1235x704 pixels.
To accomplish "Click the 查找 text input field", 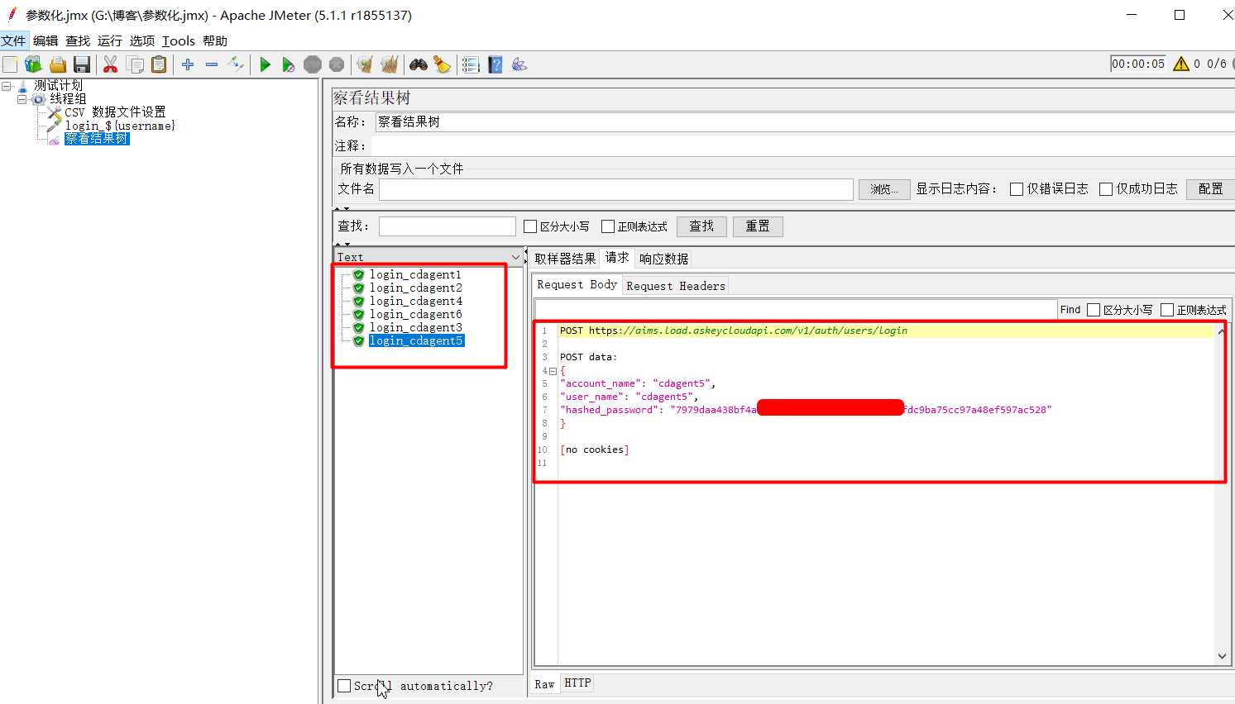I will (448, 226).
